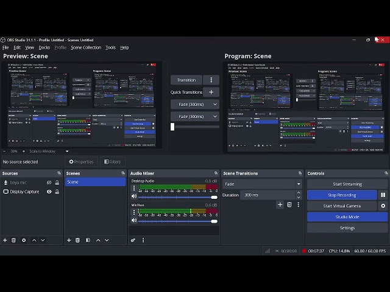
Task: Click the Start Streaming button
Action: [x=347, y=184]
